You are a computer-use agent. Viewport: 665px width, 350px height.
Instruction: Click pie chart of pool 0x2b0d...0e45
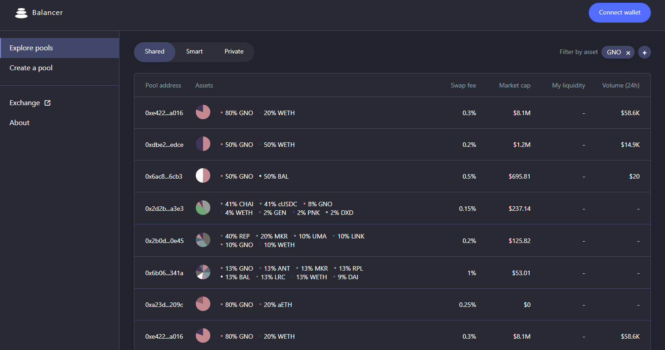click(x=203, y=240)
